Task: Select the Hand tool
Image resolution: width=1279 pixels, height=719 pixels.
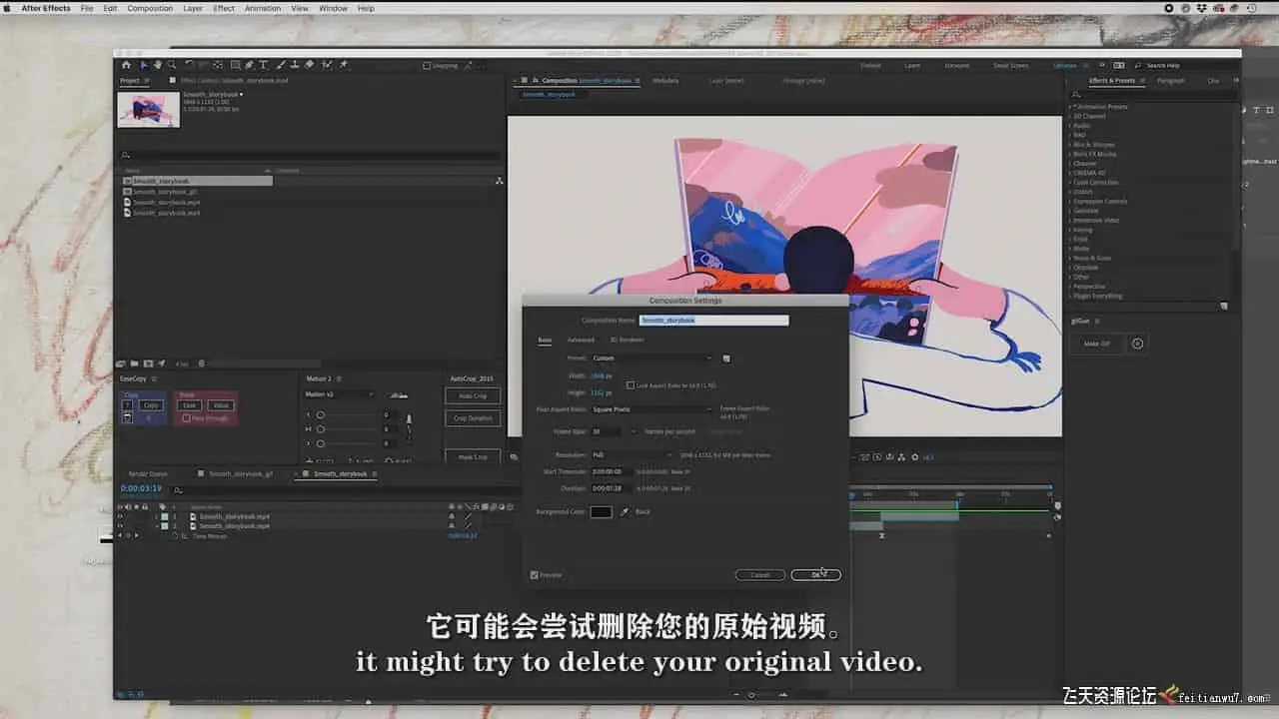Action: [x=157, y=65]
